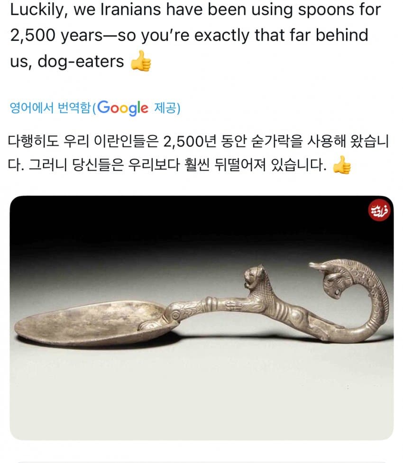Tap the "영어에서 번역함" translated-from-English link
Screen dimensions: 403x463
[x=50, y=108]
